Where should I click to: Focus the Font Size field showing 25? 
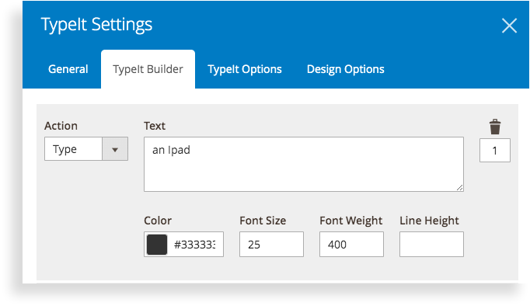click(271, 244)
